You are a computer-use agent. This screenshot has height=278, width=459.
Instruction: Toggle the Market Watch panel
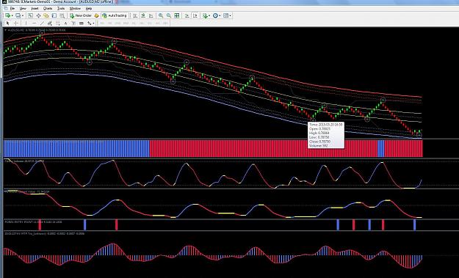click(30, 15)
